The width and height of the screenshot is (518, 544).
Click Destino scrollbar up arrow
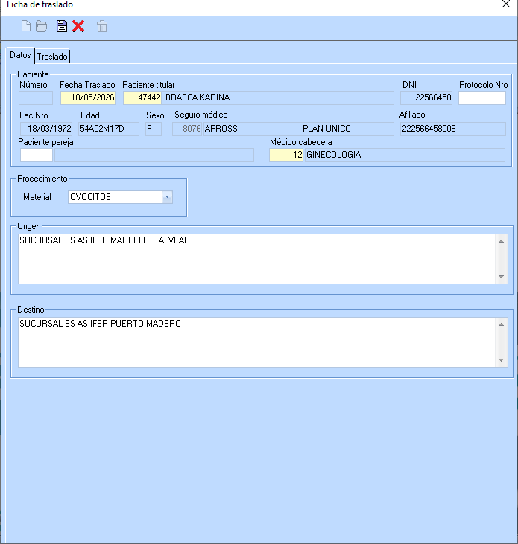tap(502, 324)
